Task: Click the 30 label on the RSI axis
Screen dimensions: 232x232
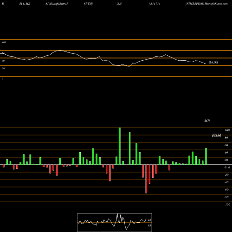Action: click(x=3, y=68)
